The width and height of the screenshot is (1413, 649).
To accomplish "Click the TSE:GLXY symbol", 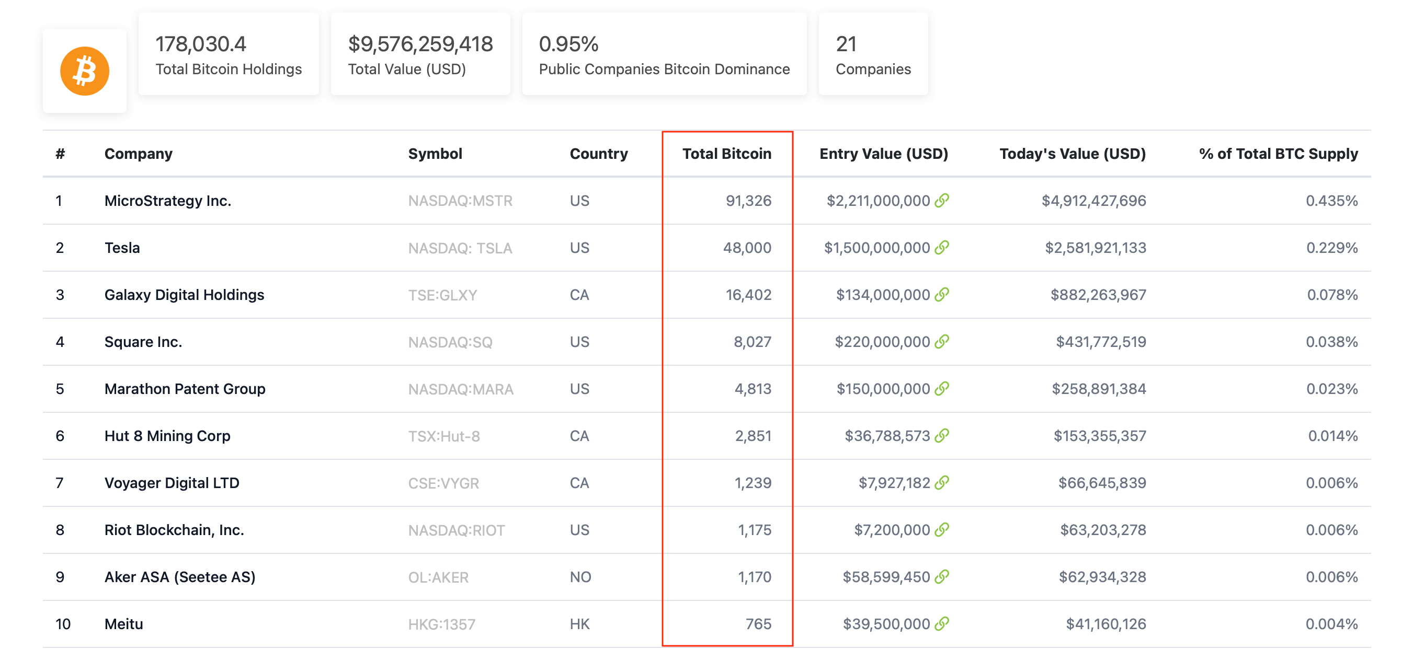I will (442, 295).
